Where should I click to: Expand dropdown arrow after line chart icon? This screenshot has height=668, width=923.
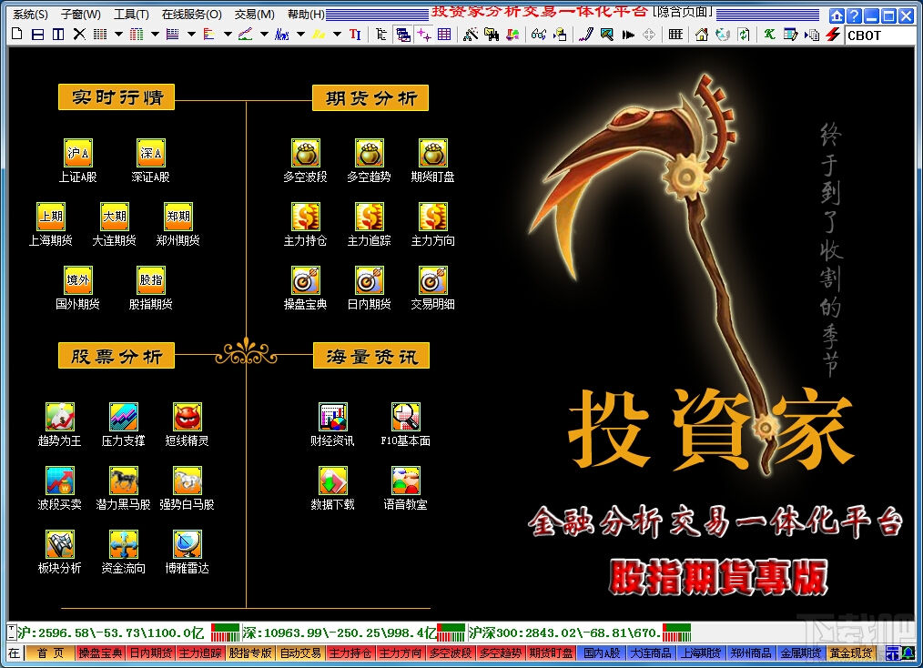pos(264,35)
